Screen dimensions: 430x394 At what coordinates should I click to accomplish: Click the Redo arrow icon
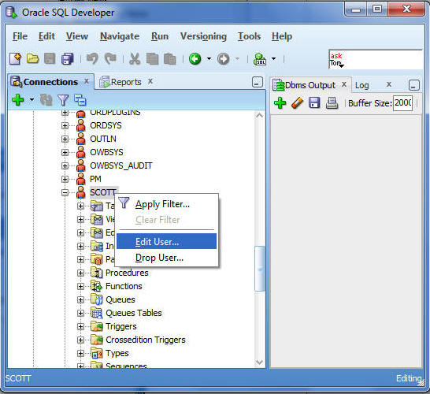(x=110, y=59)
